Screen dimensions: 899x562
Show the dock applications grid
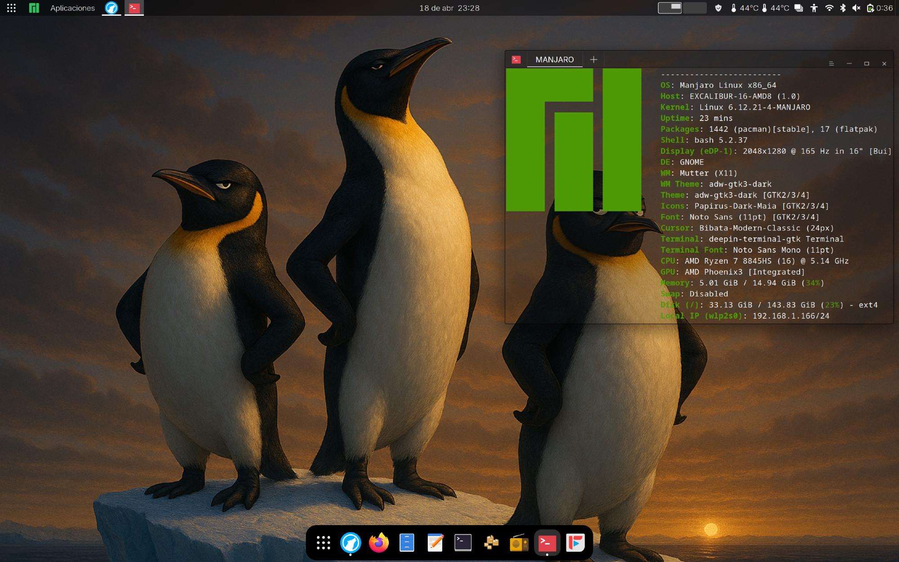(x=323, y=543)
